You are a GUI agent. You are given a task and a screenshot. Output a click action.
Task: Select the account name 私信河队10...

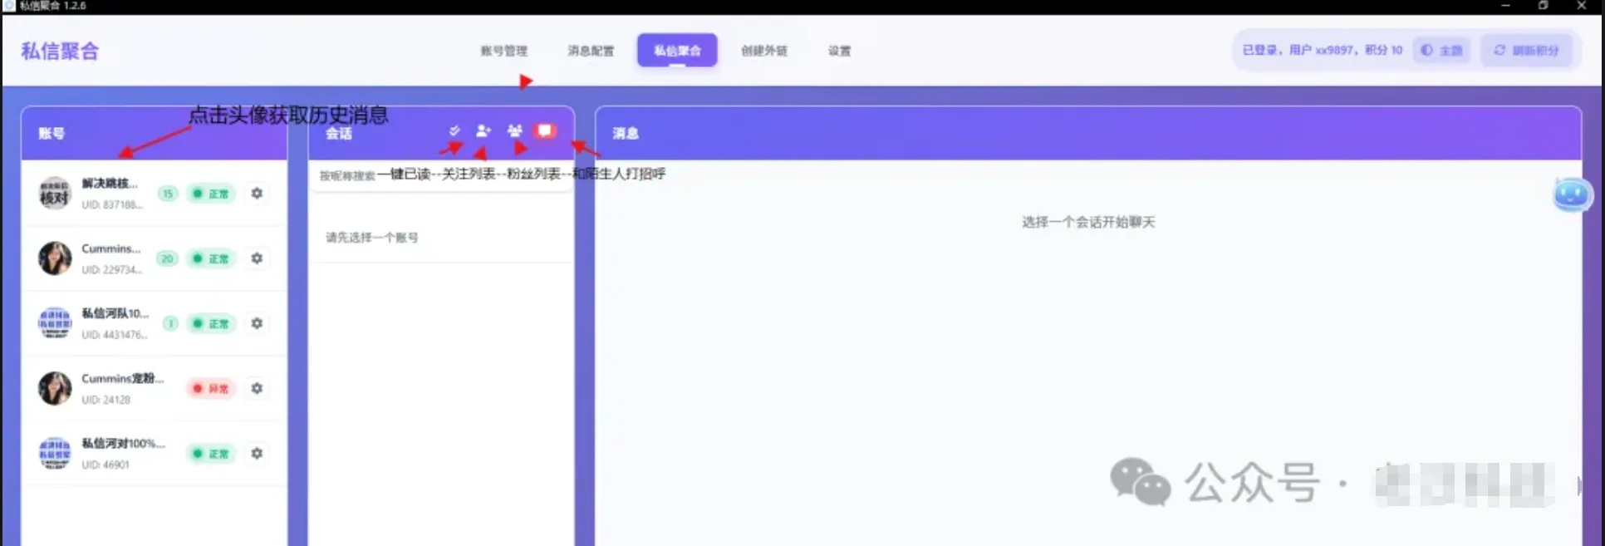pyautogui.click(x=115, y=313)
